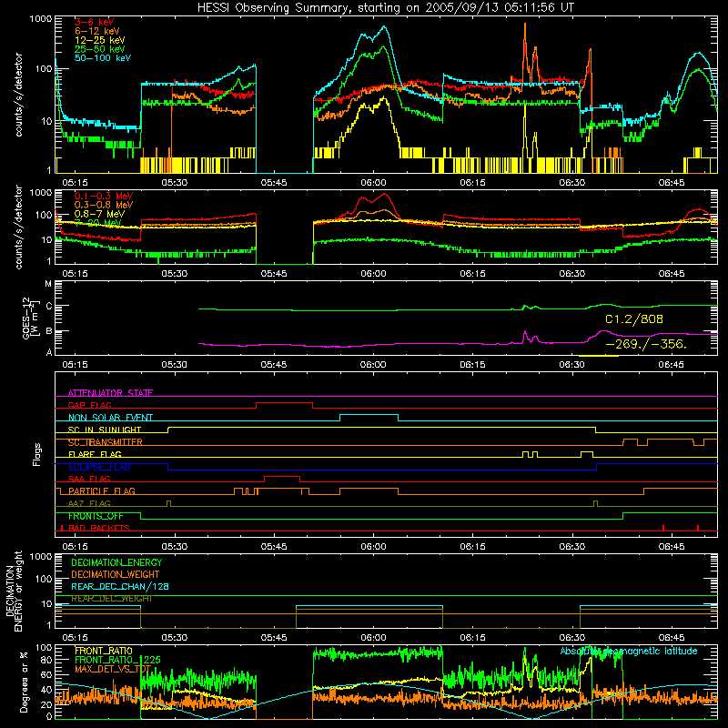The height and width of the screenshot is (728, 728).
Task: Select the yellow 12-25 keV legend label
Action: click(x=100, y=40)
